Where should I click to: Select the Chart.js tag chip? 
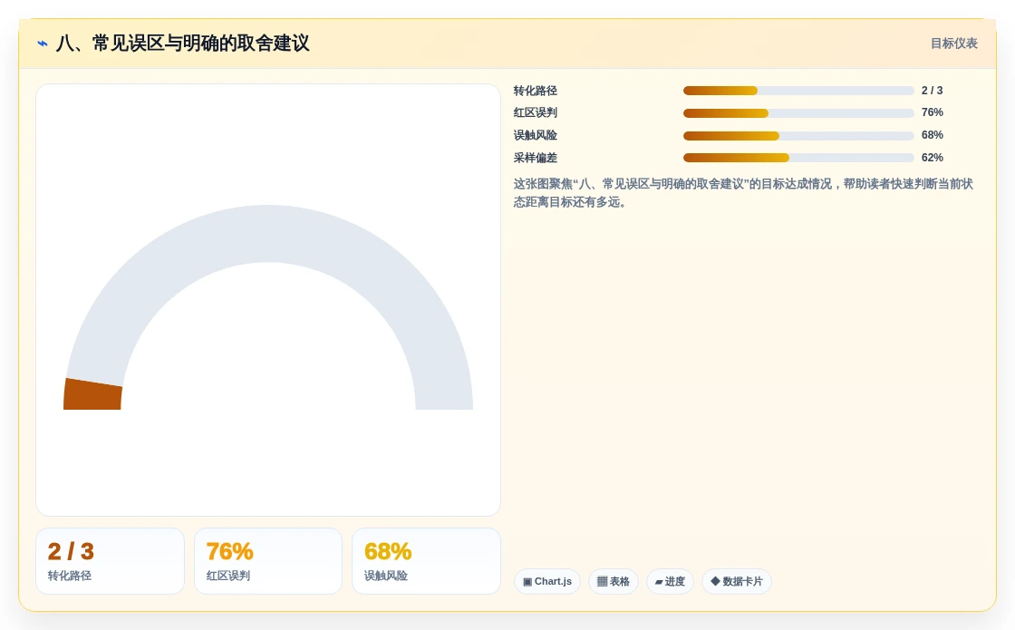pyautogui.click(x=547, y=581)
